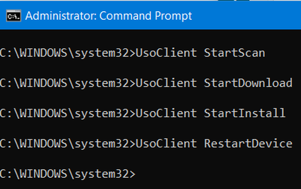Click the word StartDownload
The width and height of the screenshot is (301, 189).
[248, 83]
